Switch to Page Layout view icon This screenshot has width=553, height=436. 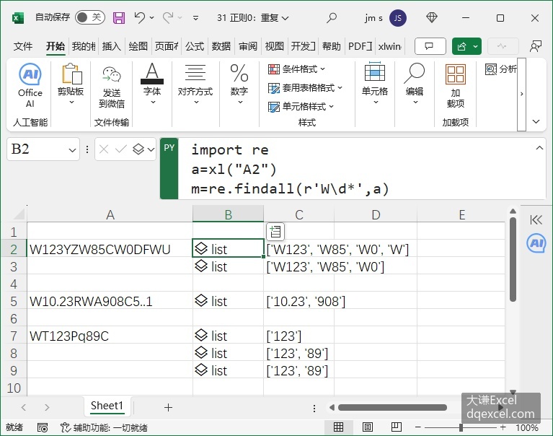368,427
